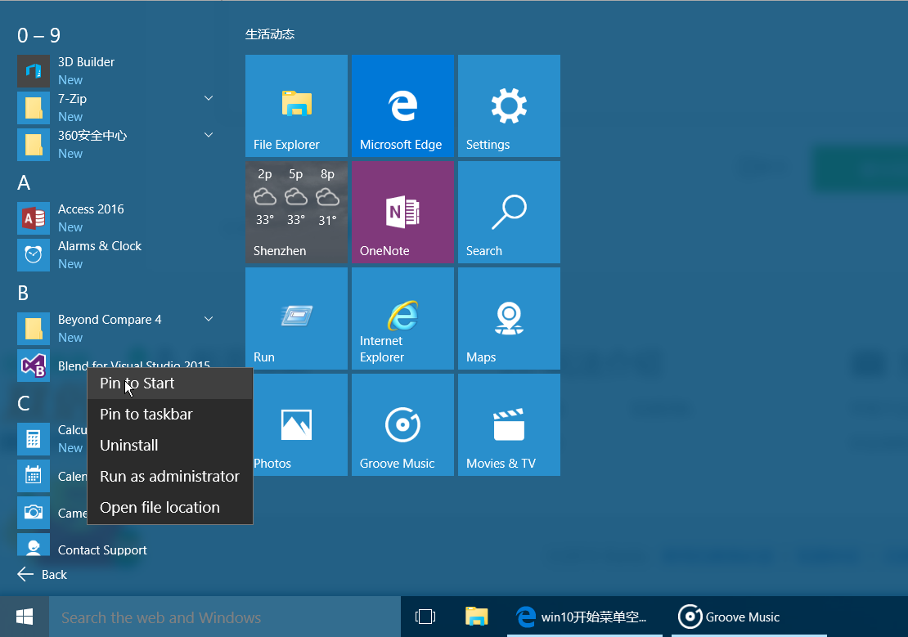The width and height of the screenshot is (908, 637).
Task: Launch Access 2016 from its icon
Action: pos(34,218)
